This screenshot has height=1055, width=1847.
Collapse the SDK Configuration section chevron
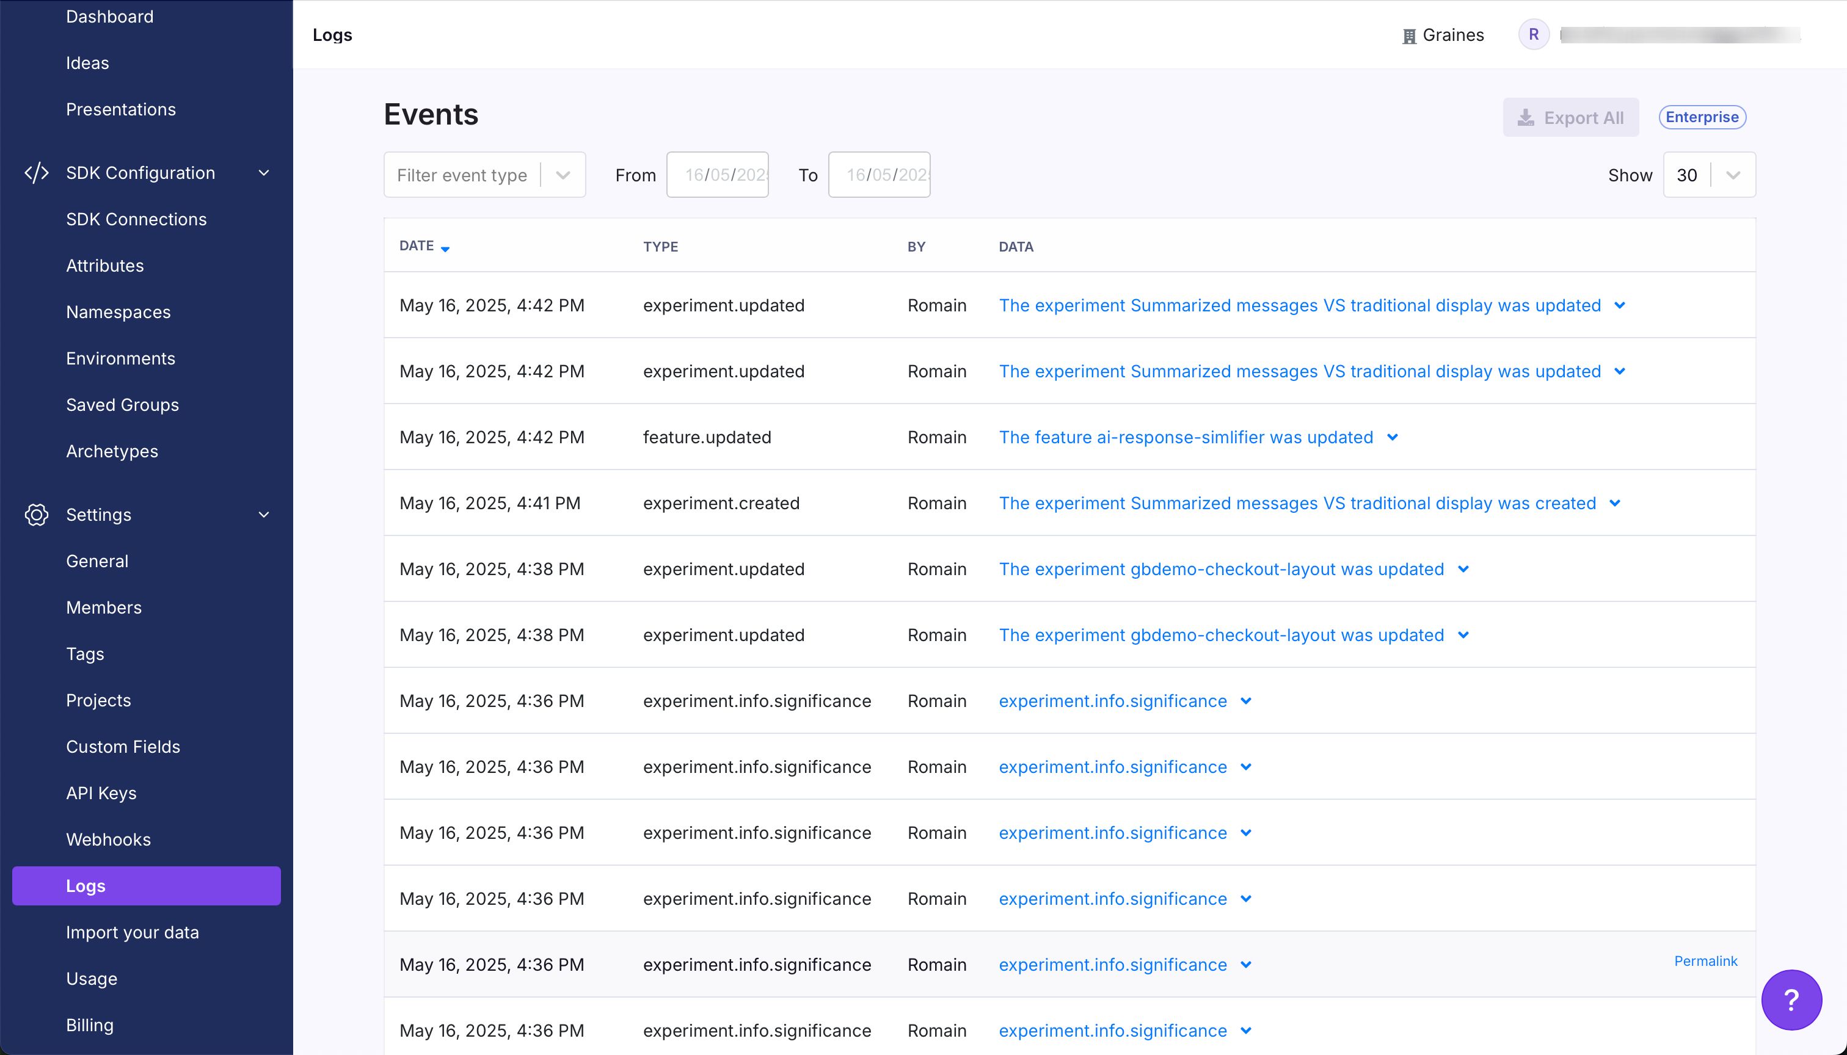[x=264, y=172]
